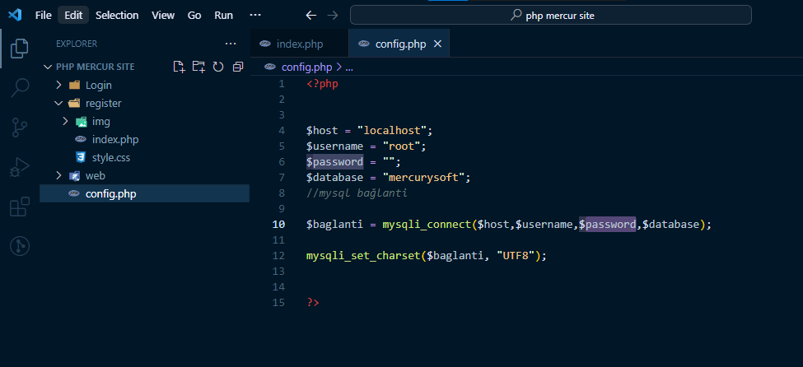This screenshot has height=367, width=803.
Task: Select config.php in the explorer tree
Action: pos(144,193)
